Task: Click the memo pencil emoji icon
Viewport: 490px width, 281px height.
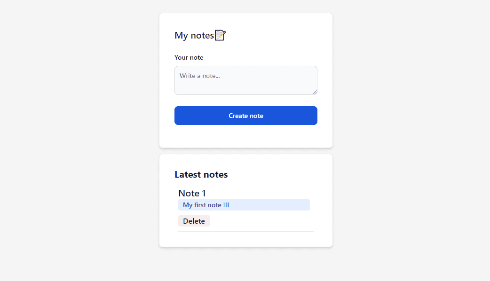Action: click(221, 35)
